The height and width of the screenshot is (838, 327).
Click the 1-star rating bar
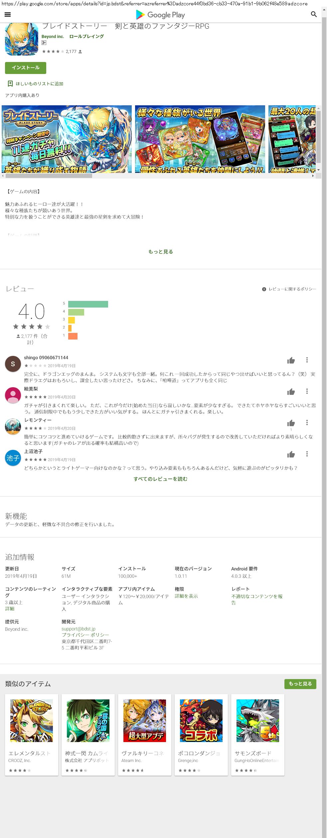coord(73,336)
